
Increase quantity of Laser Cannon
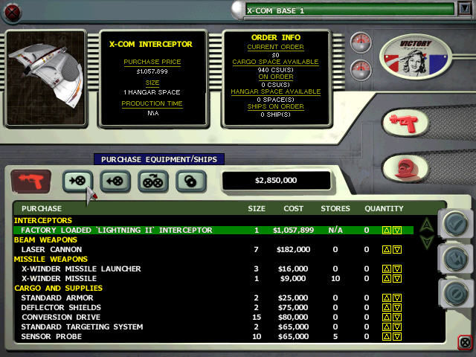point(387,250)
